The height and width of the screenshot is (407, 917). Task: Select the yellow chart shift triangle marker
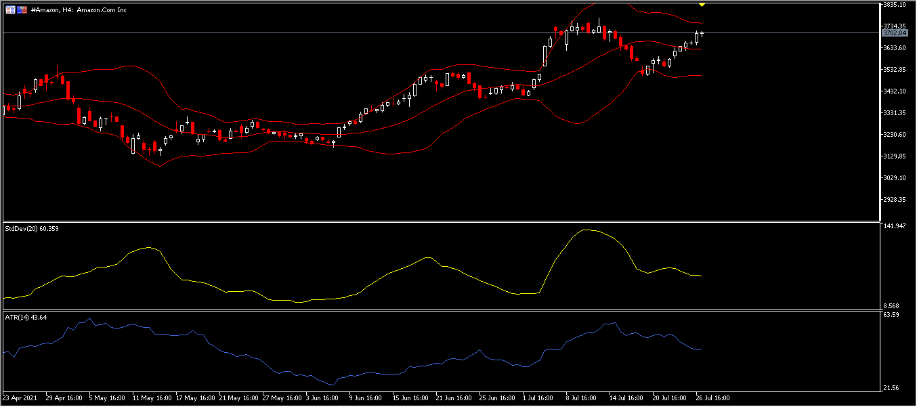tap(702, 5)
